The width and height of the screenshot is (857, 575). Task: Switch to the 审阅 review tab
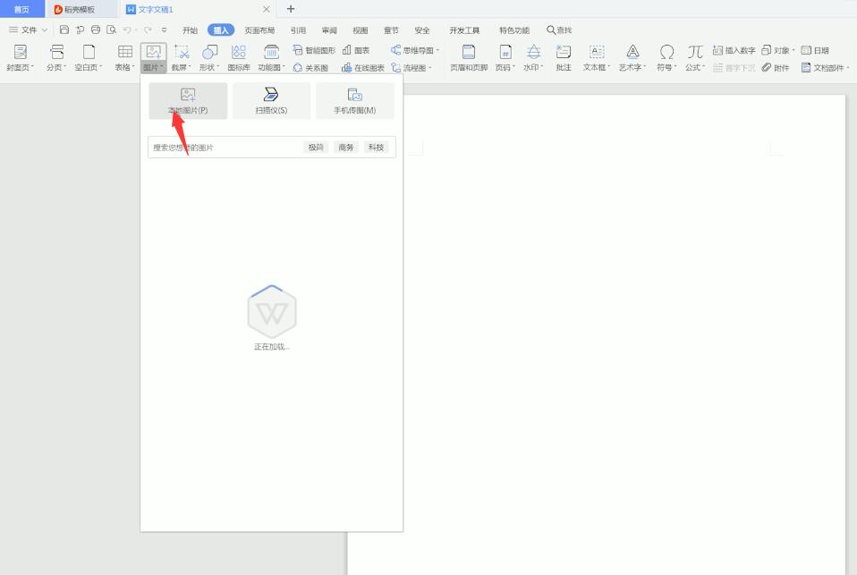pos(329,30)
